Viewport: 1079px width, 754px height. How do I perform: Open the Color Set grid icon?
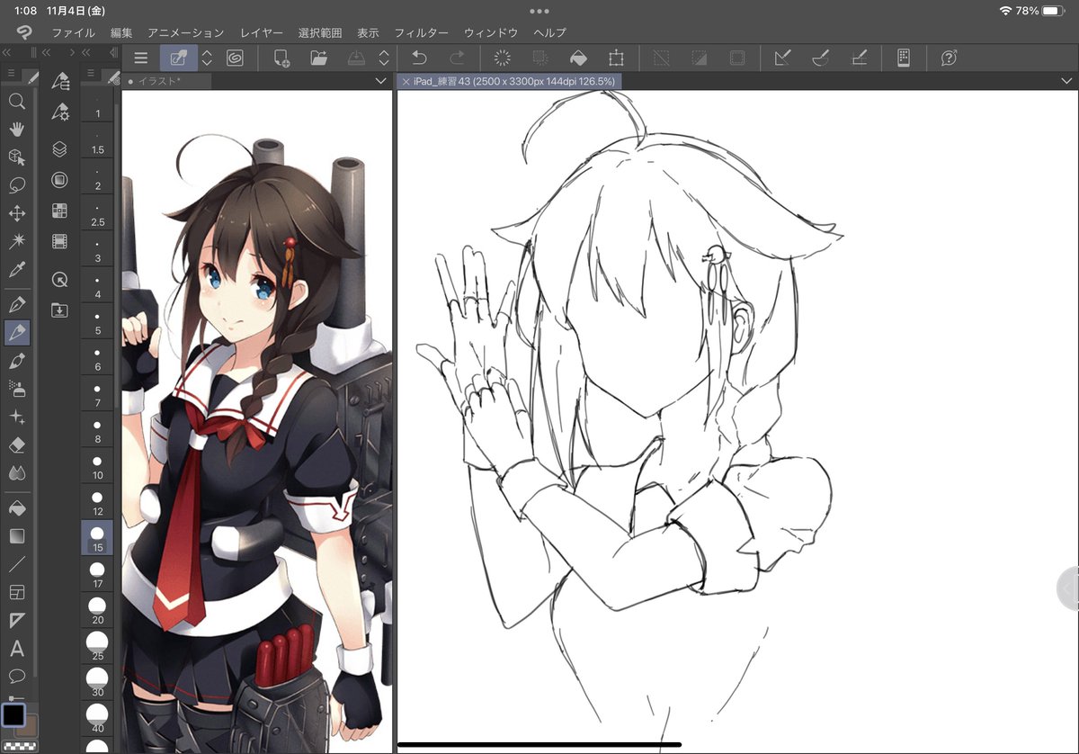coord(60,211)
